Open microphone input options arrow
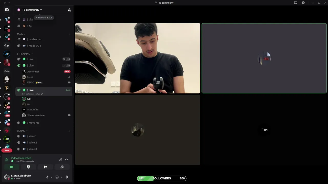328x184 pixels. (x=52, y=177)
